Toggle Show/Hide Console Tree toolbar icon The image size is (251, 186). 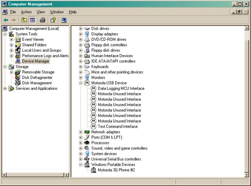coord(32,20)
